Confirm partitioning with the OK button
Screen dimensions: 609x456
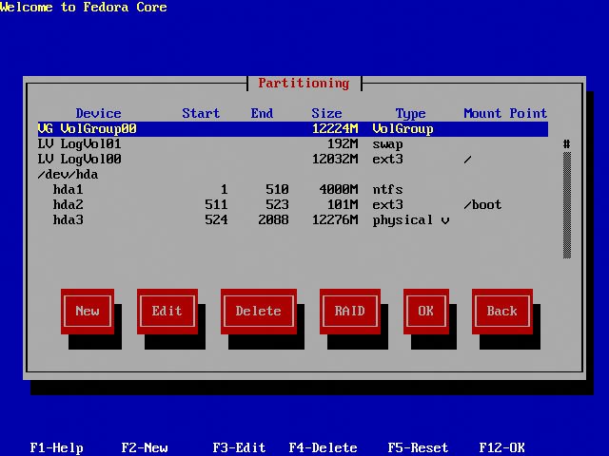coord(425,311)
